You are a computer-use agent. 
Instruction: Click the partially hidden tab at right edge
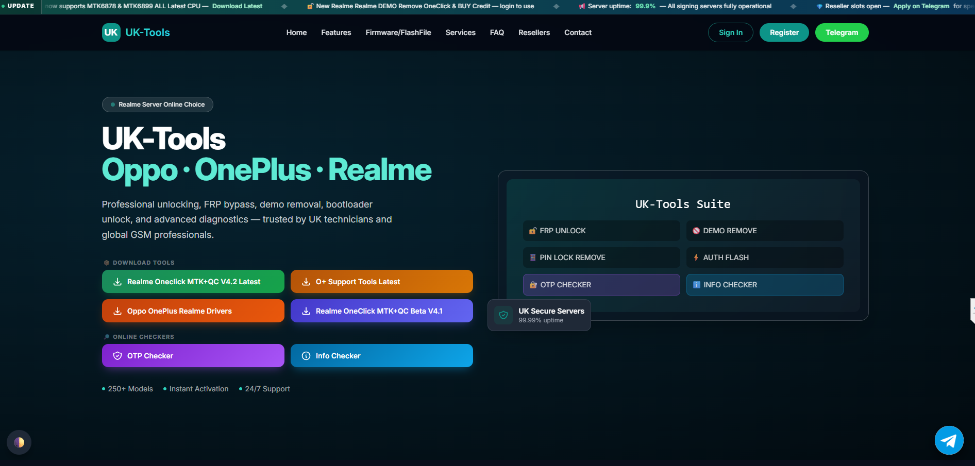tap(972, 311)
